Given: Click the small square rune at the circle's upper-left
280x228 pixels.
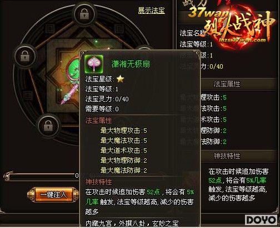Looking at the screenshot, I should click(x=50, y=29).
